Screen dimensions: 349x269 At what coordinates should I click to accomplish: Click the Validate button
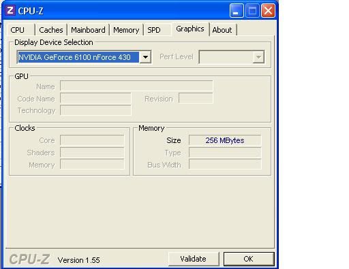click(194, 259)
